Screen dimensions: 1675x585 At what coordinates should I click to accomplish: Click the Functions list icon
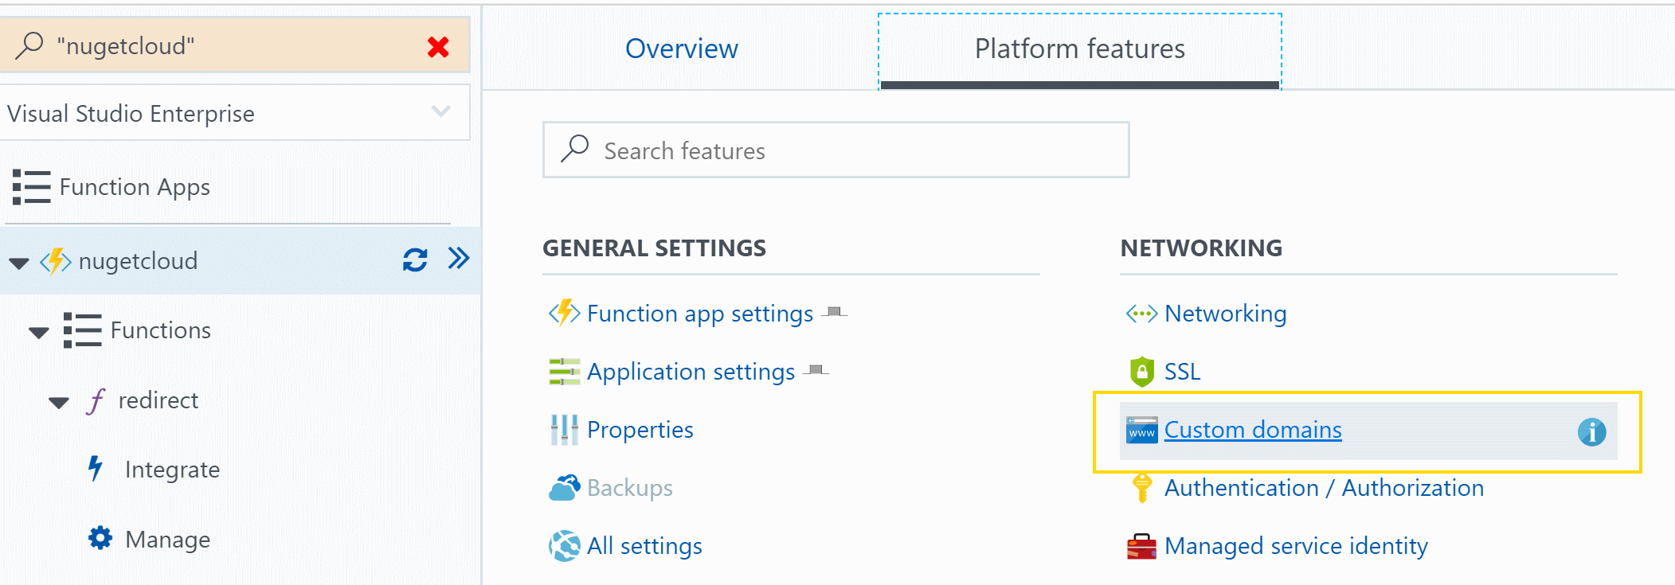(x=83, y=330)
